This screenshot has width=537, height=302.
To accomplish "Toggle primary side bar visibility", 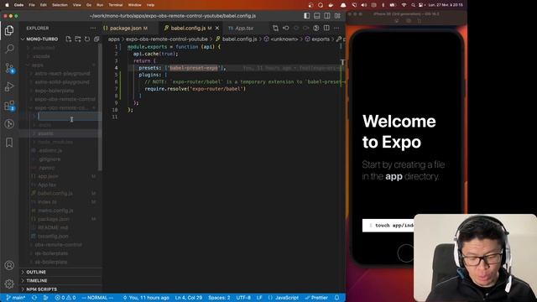I will [x=307, y=16].
